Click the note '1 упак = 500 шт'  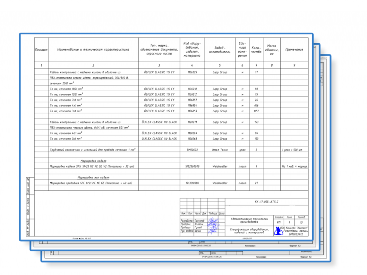[292, 150]
